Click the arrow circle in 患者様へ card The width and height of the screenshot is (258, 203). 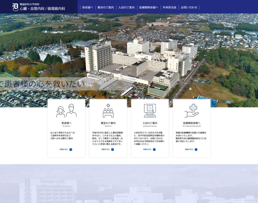coord(71,149)
